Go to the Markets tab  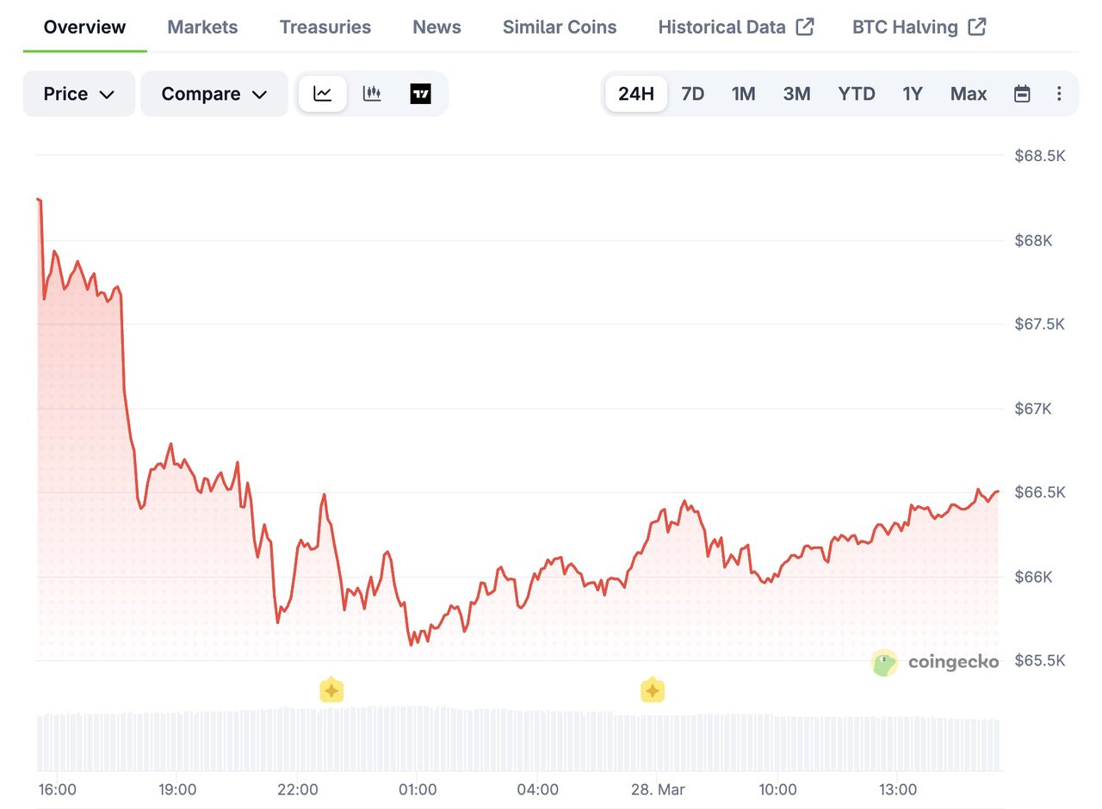[x=202, y=27]
